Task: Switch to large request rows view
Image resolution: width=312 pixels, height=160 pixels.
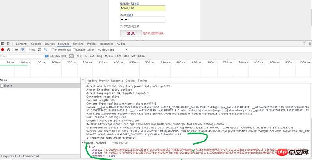Action: (39, 49)
